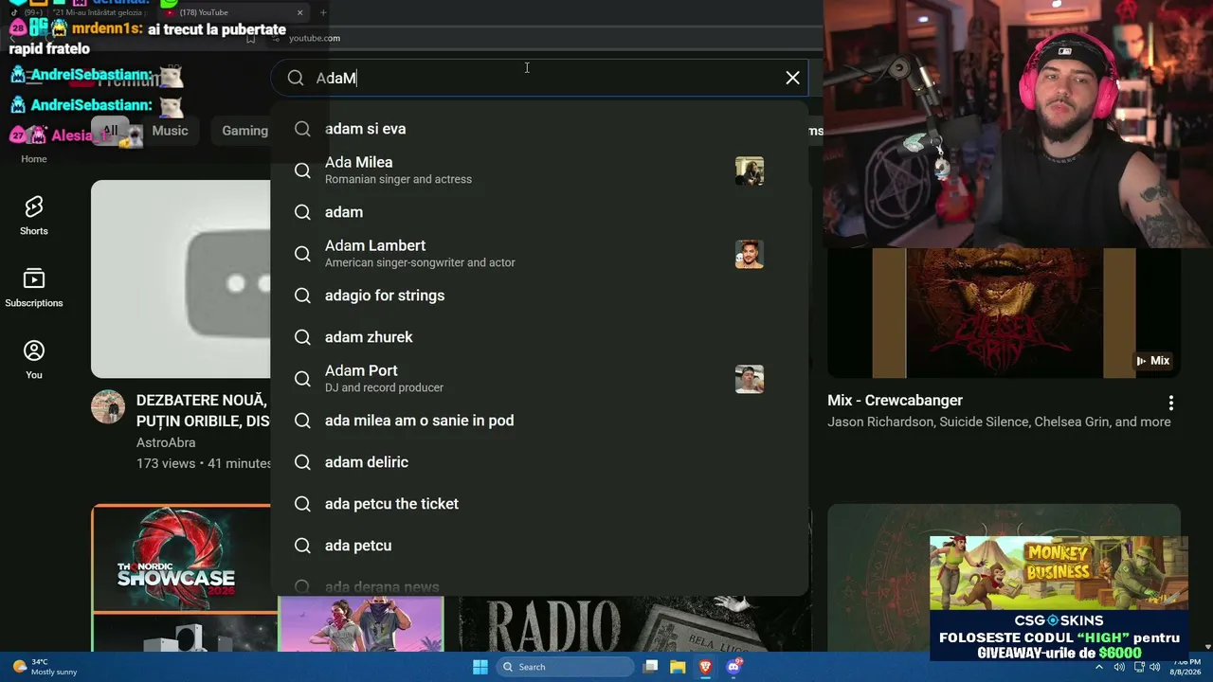Open the You section in sidebar

tap(34, 360)
